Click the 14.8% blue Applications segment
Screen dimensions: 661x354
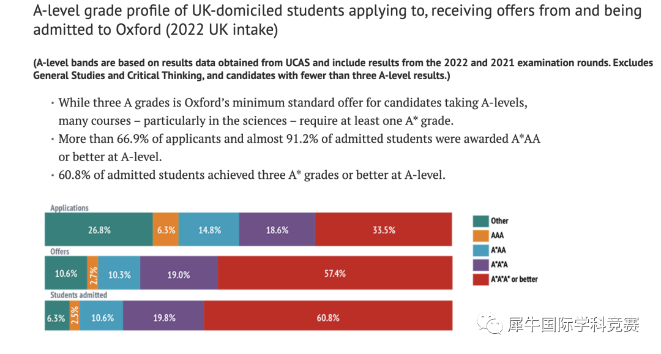click(209, 230)
